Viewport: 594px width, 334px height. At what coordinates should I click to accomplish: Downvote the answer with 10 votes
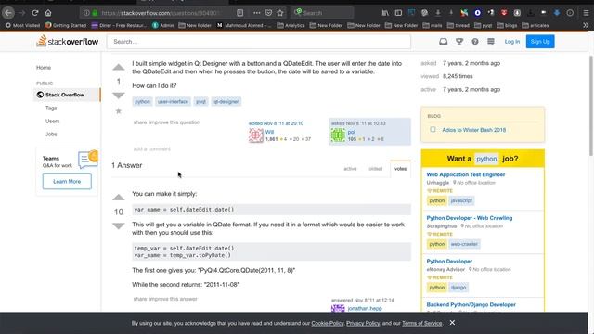119,225
